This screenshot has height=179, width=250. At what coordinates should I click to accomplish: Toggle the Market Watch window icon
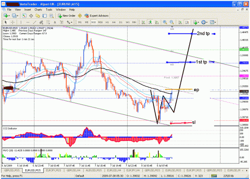point(24,16)
